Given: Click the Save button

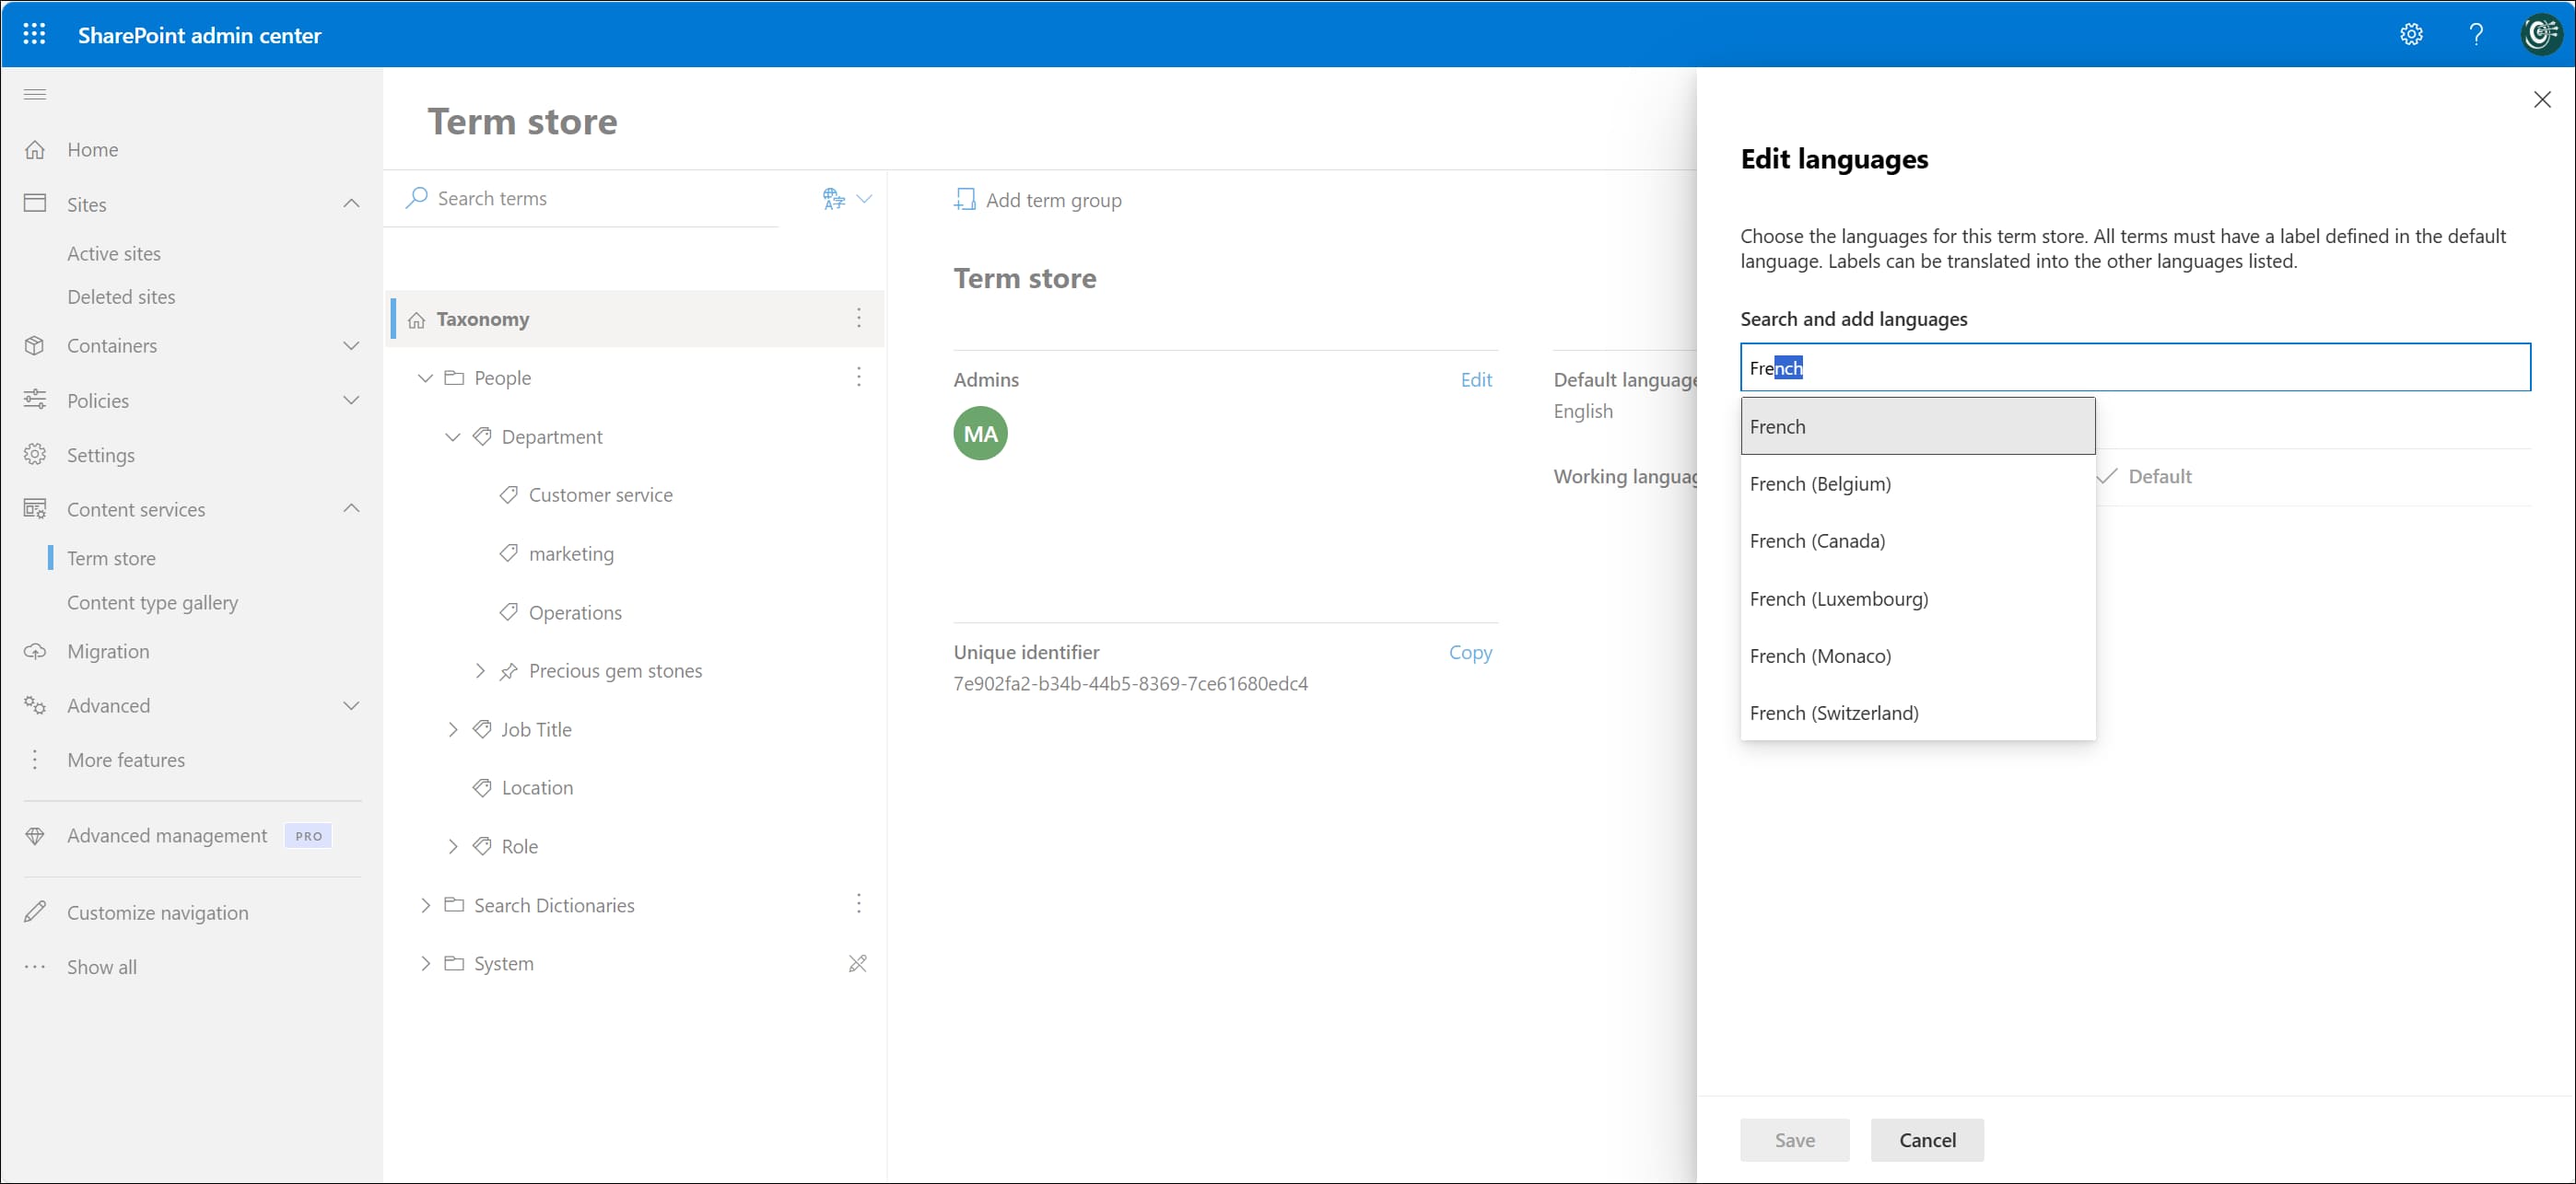Looking at the screenshot, I should click(1794, 1140).
